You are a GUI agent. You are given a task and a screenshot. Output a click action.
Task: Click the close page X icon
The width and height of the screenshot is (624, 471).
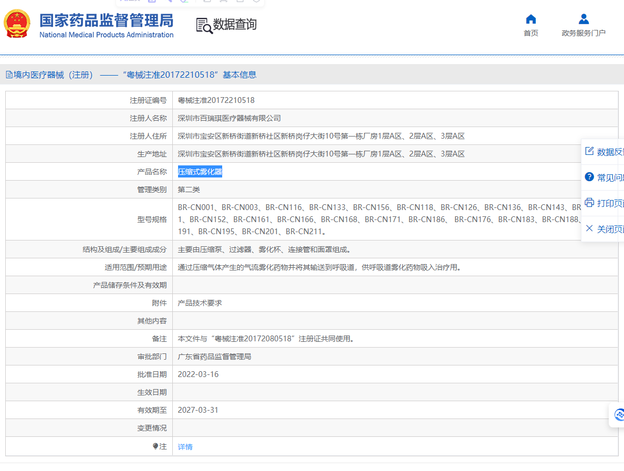589,228
